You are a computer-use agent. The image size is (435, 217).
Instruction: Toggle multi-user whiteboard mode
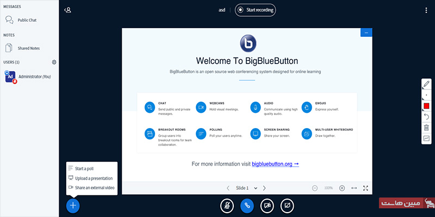click(426, 138)
